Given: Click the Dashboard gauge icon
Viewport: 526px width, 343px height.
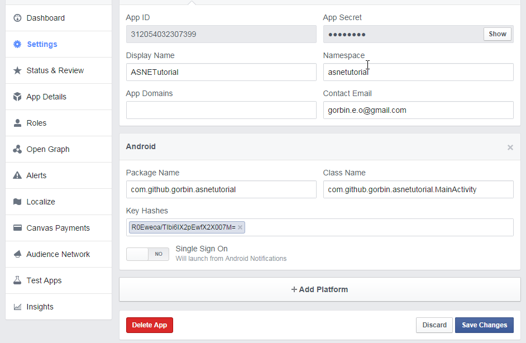Looking at the screenshot, I should click(x=17, y=18).
